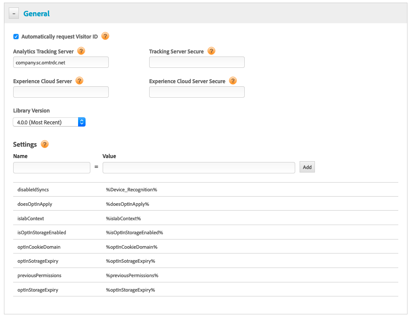The image size is (411, 317).
Task: Click the setting Name input field
Action: pos(52,168)
